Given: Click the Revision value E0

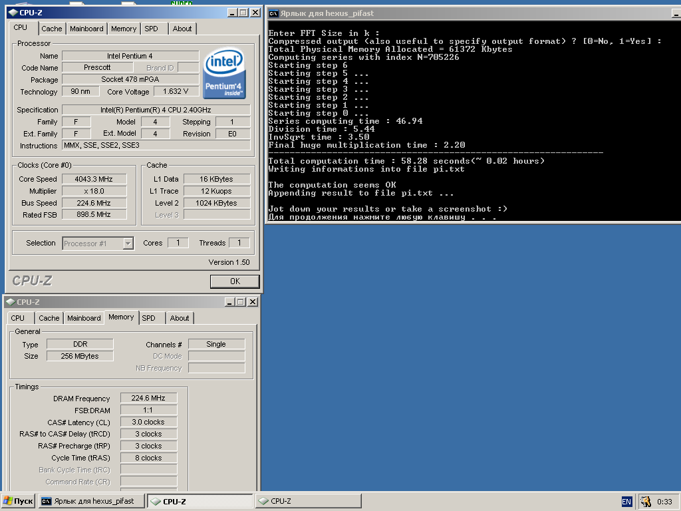Looking at the screenshot, I should pos(232,134).
